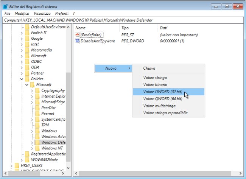Expand the SystemCertificates key
This screenshot has width=246, height=179.
click(x=32, y=120)
